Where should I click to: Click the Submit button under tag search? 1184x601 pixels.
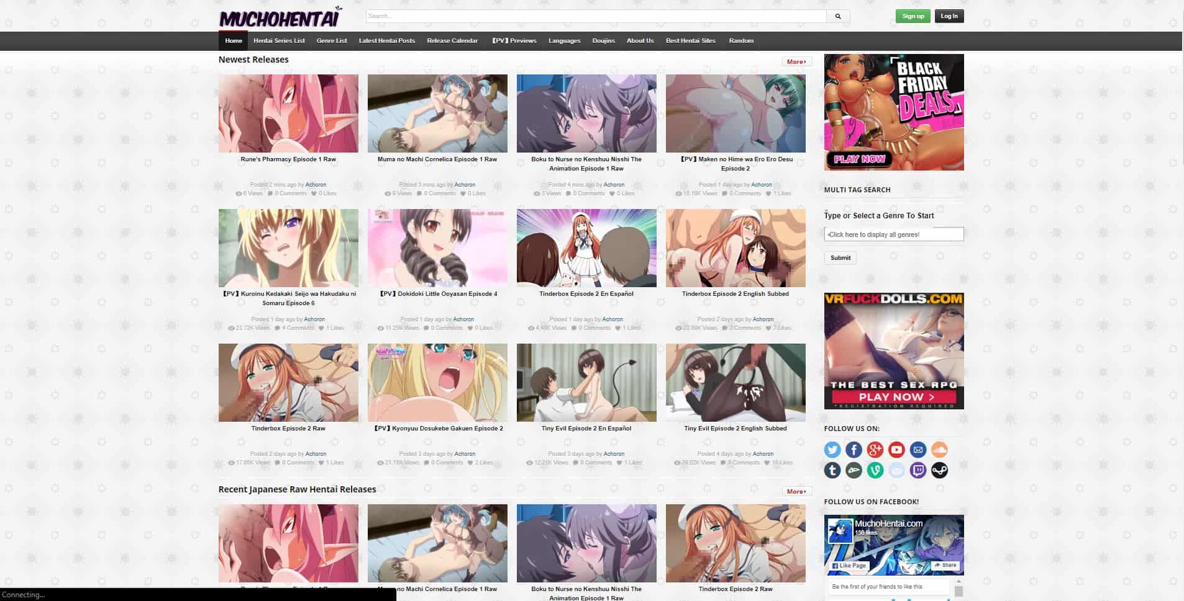tap(840, 258)
